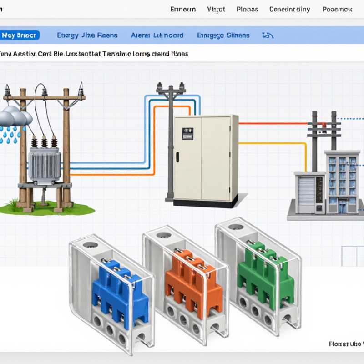This screenshot has height=364, width=364.
Task: Select the wooden pole transformer image
Action: click(44, 149)
